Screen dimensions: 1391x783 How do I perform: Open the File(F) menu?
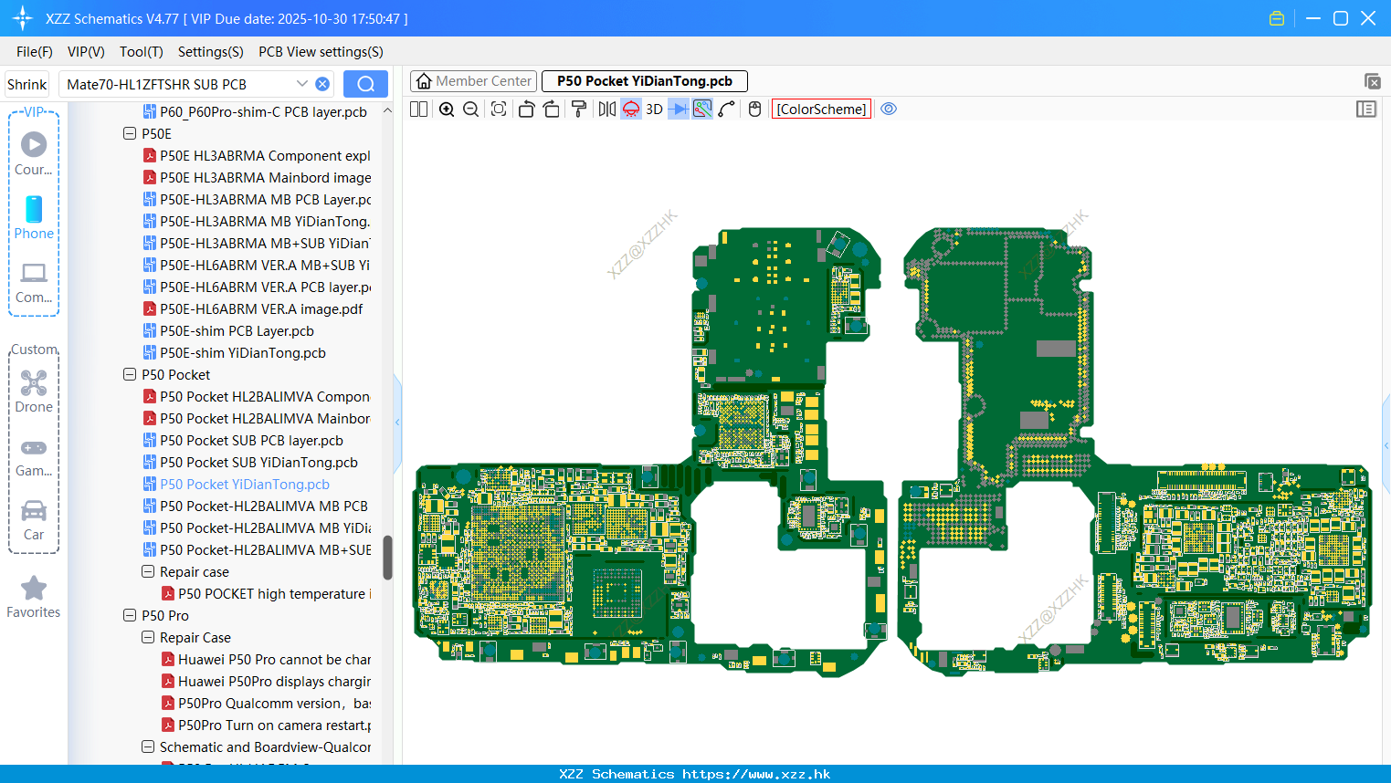click(35, 52)
